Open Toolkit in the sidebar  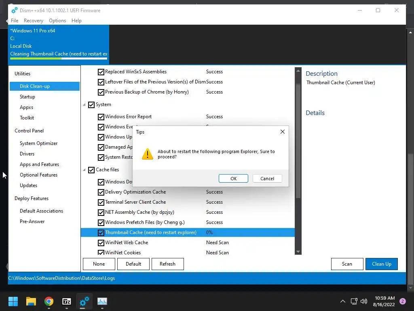(x=27, y=118)
